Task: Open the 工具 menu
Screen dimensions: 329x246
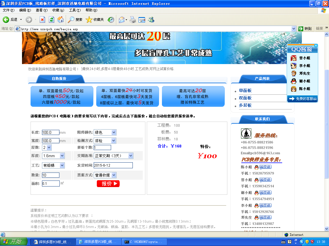Action: [75, 10]
